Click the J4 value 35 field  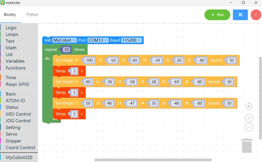pos(154,103)
